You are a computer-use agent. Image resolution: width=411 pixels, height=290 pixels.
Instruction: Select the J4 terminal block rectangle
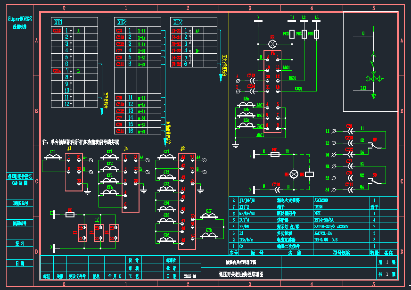click(131, 183)
